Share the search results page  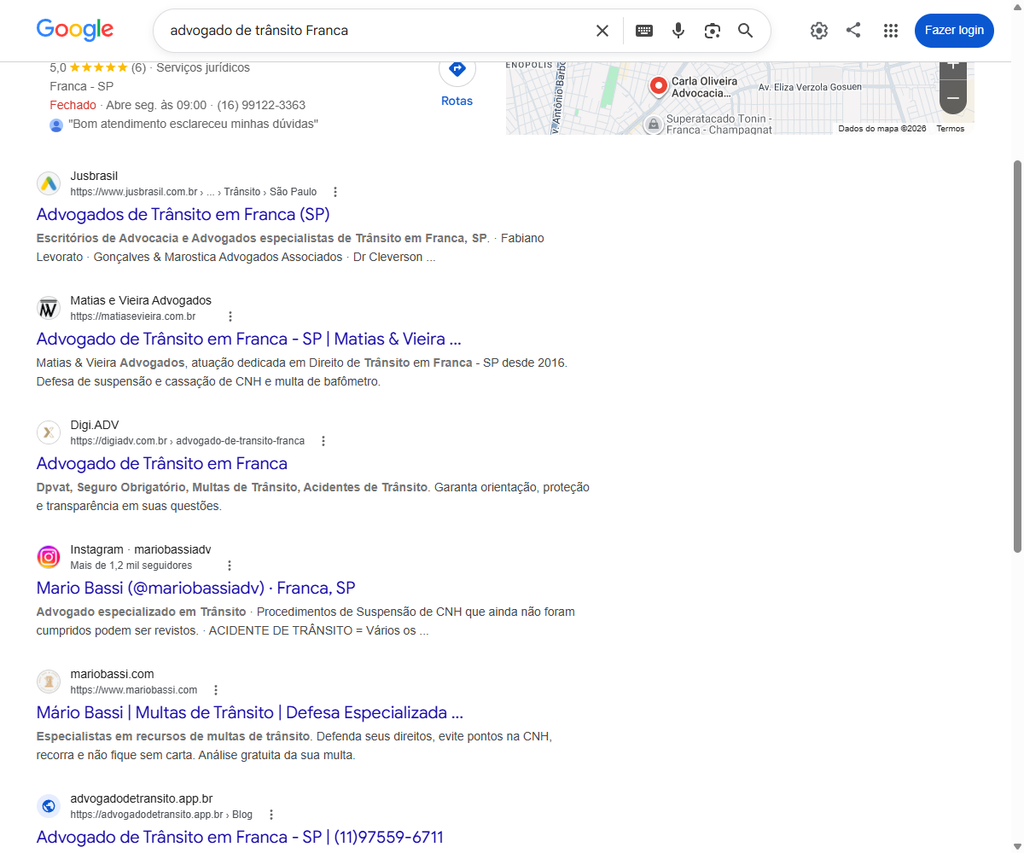(853, 31)
